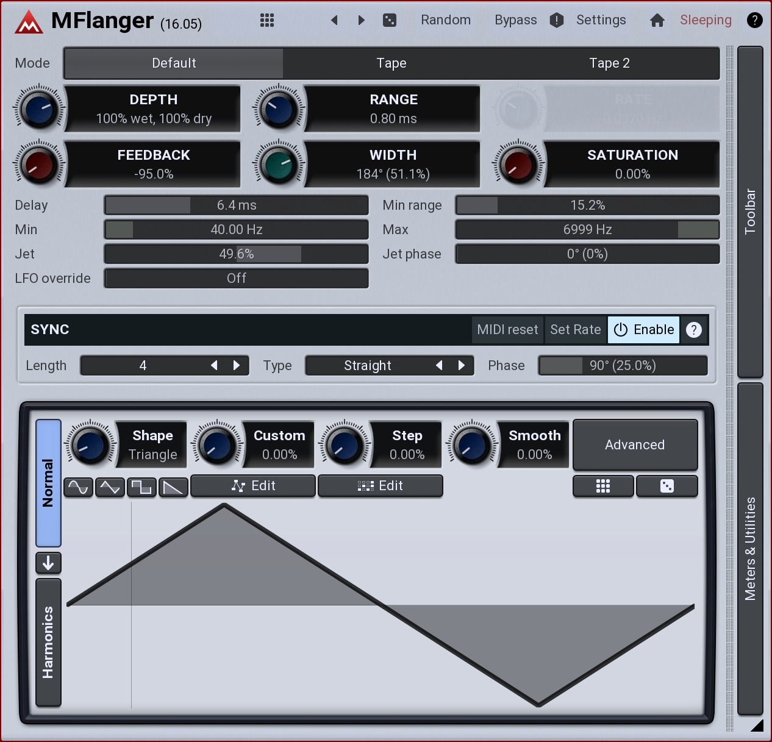
Task: Adjust the Min 40.00 Hz slider
Action: (237, 230)
